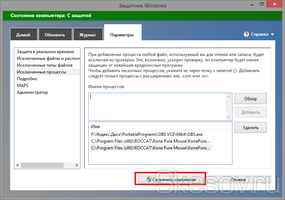Select Исключенные типы файлов item
The height and width of the screenshot is (200, 285).
click(45, 65)
